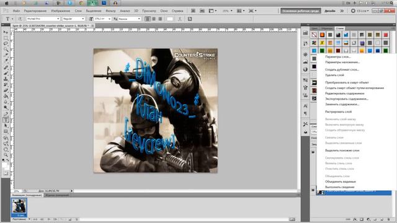Viewport: 397px width, 223px height.
Task: Select the Pen tool
Action: [x=6, y=114]
